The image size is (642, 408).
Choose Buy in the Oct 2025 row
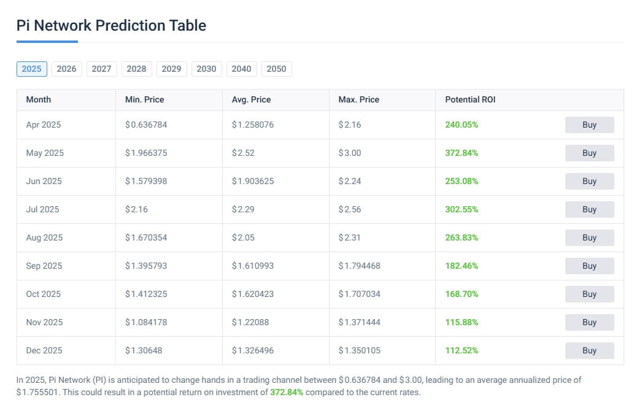pyautogui.click(x=589, y=294)
